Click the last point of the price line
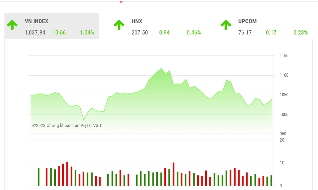The height and width of the screenshot is (190, 318). tap(271, 99)
